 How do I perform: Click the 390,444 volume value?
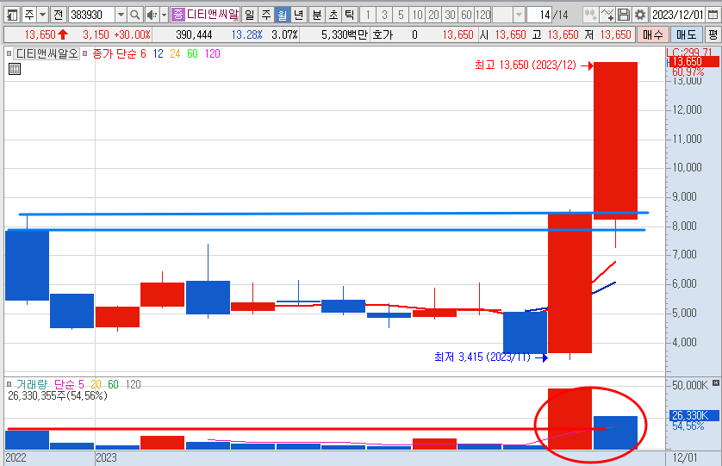coord(194,35)
